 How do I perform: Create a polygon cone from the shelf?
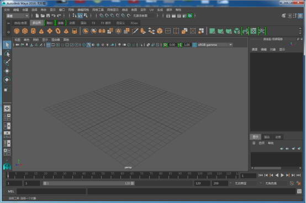41,31
